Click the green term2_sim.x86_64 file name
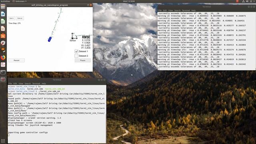This screenshot has height=144, width=256. tap(55, 89)
